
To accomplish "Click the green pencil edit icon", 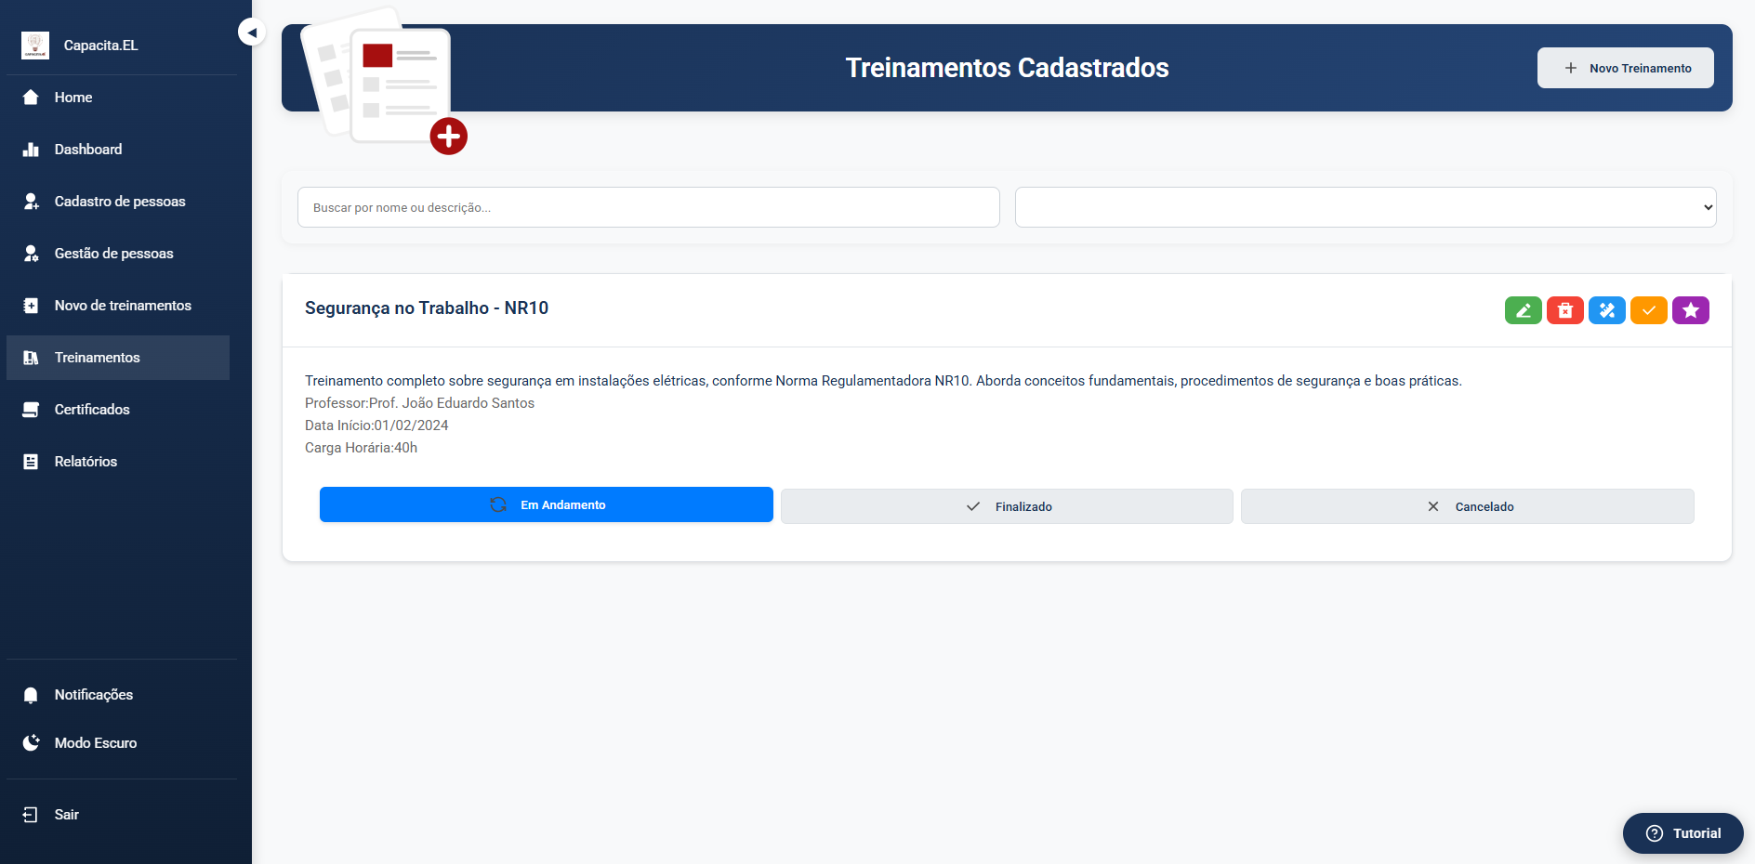I will click(x=1523, y=310).
